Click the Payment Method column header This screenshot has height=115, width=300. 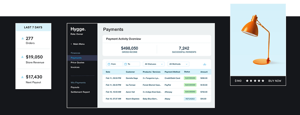click(x=172, y=72)
